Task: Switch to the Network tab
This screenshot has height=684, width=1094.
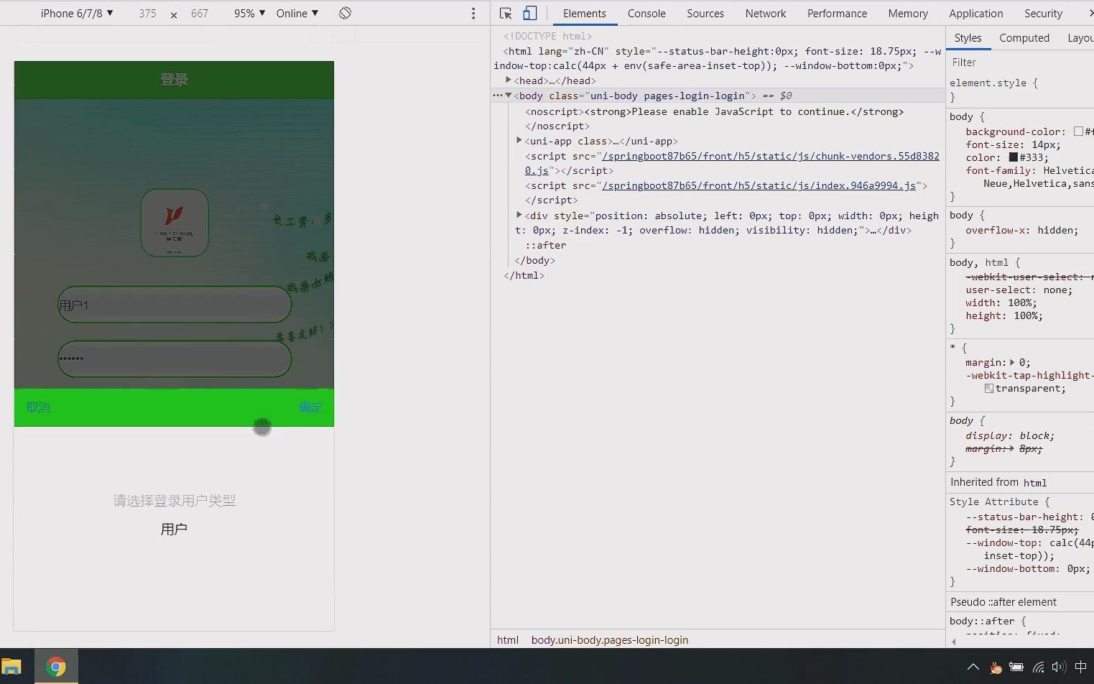Action: pyautogui.click(x=766, y=13)
